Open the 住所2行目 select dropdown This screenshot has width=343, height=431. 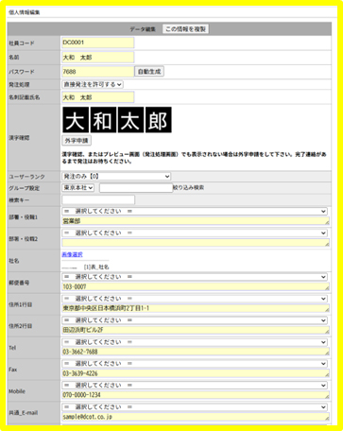click(195, 320)
